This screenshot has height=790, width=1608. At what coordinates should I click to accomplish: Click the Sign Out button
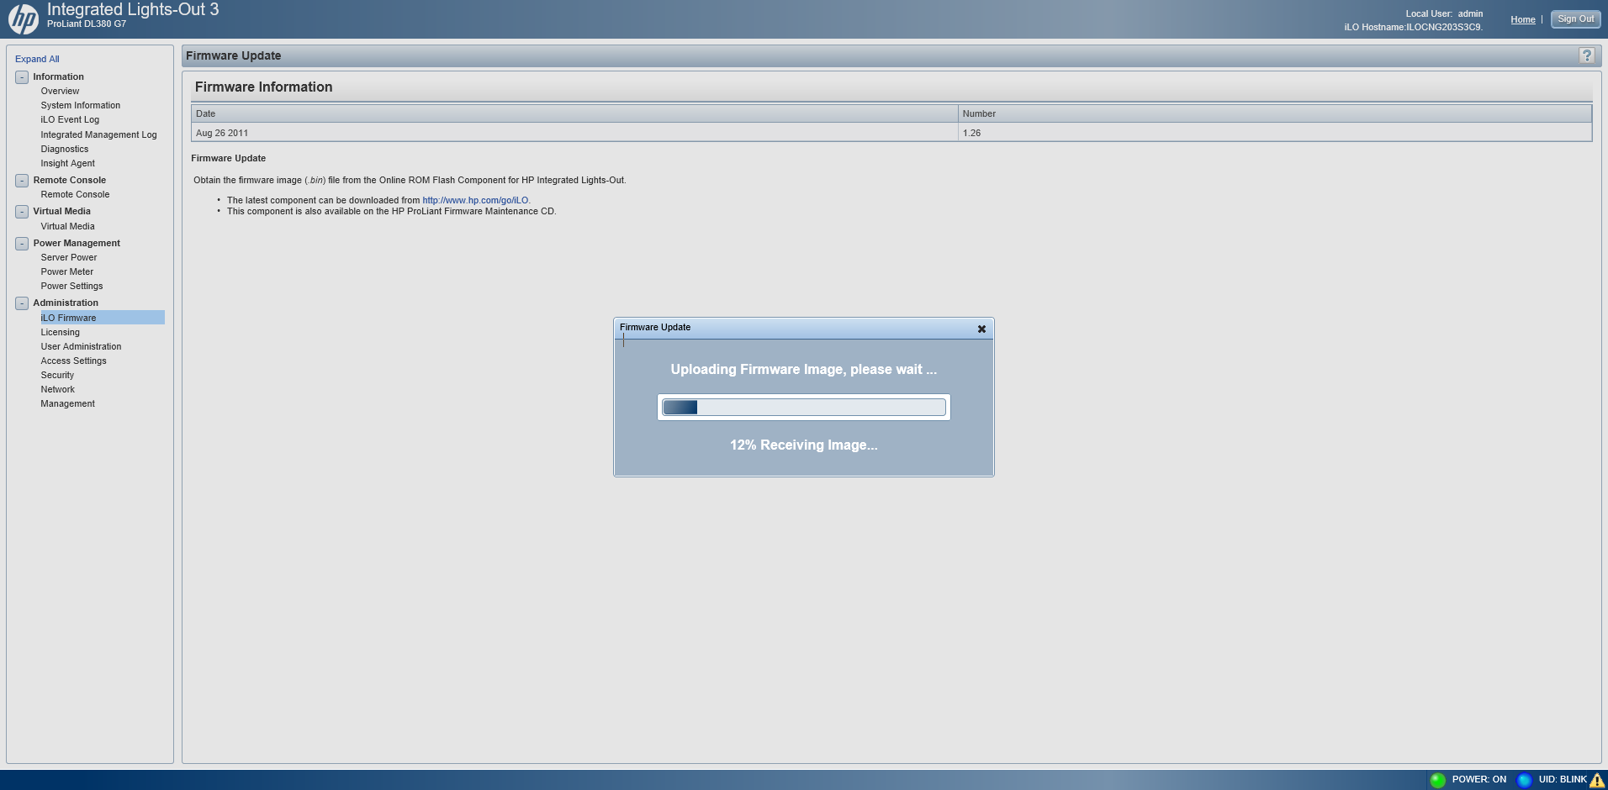1575,18
